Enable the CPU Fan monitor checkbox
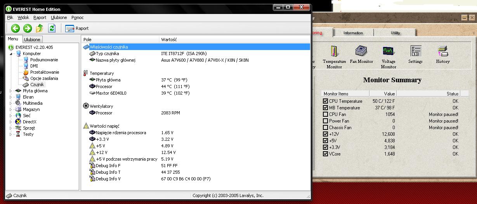 pos(326,114)
